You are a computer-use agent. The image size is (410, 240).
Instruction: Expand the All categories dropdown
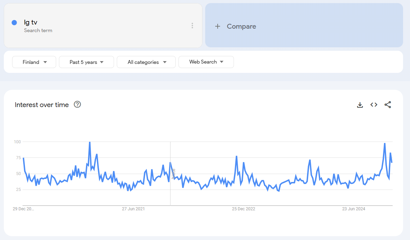pyautogui.click(x=146, y=62)
